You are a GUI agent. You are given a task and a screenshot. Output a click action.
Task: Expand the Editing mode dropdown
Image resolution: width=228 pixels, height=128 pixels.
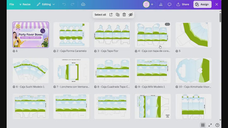click(46, 4)
